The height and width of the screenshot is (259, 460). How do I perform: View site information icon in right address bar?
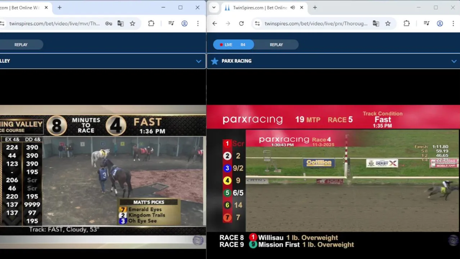(257, 23)
